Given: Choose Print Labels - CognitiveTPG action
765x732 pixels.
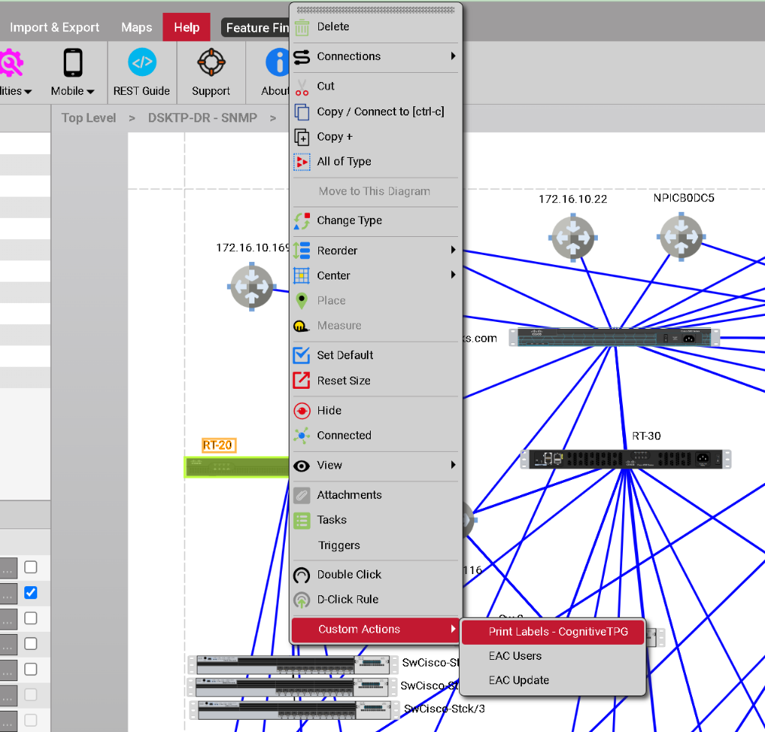Looking at the screenshot, I should (x=558, y=632).
